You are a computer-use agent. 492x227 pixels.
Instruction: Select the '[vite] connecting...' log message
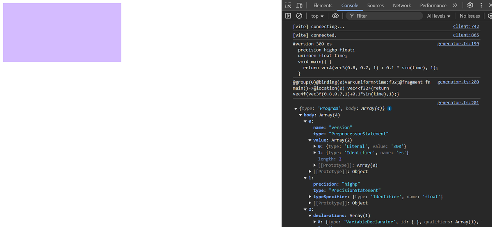(x=319, y=27)
